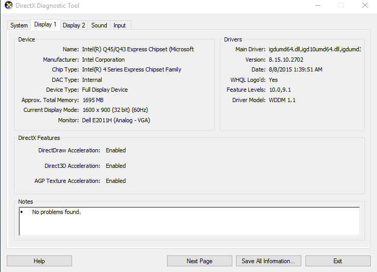
Task: Click driver Version value 8.15.10.2702
Action: coord(286,60)
